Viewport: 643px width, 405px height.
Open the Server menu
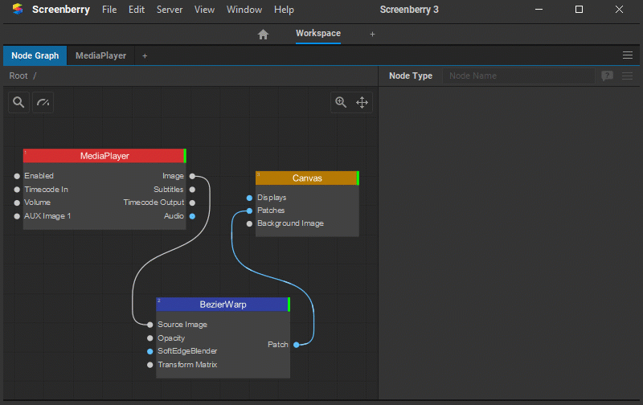click(x=170, y=10)
